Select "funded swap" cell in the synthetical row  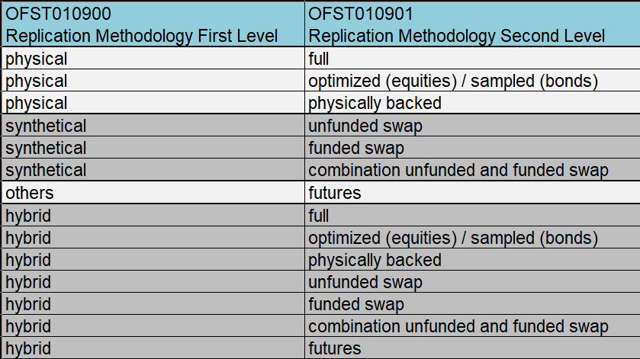[471, 148]
